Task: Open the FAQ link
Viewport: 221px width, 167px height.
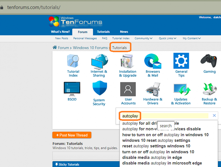Action: (x=105, y=38)
